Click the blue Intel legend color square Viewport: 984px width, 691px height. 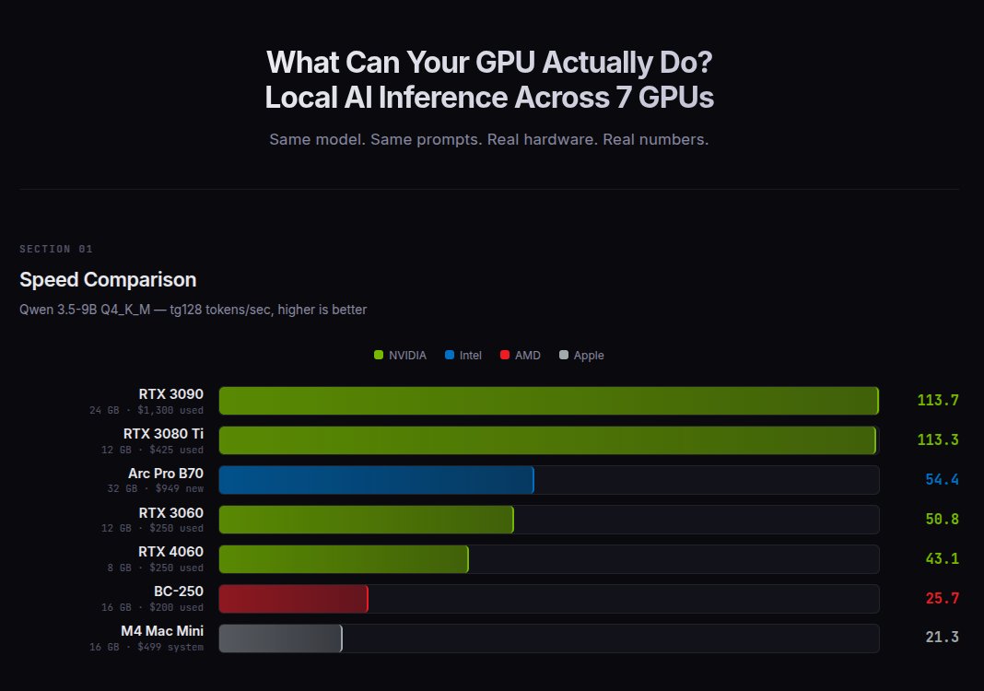click(x=450, y=356)
